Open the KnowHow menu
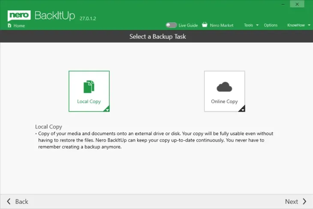Screen dimensions: 313x209 pos(296,25)
